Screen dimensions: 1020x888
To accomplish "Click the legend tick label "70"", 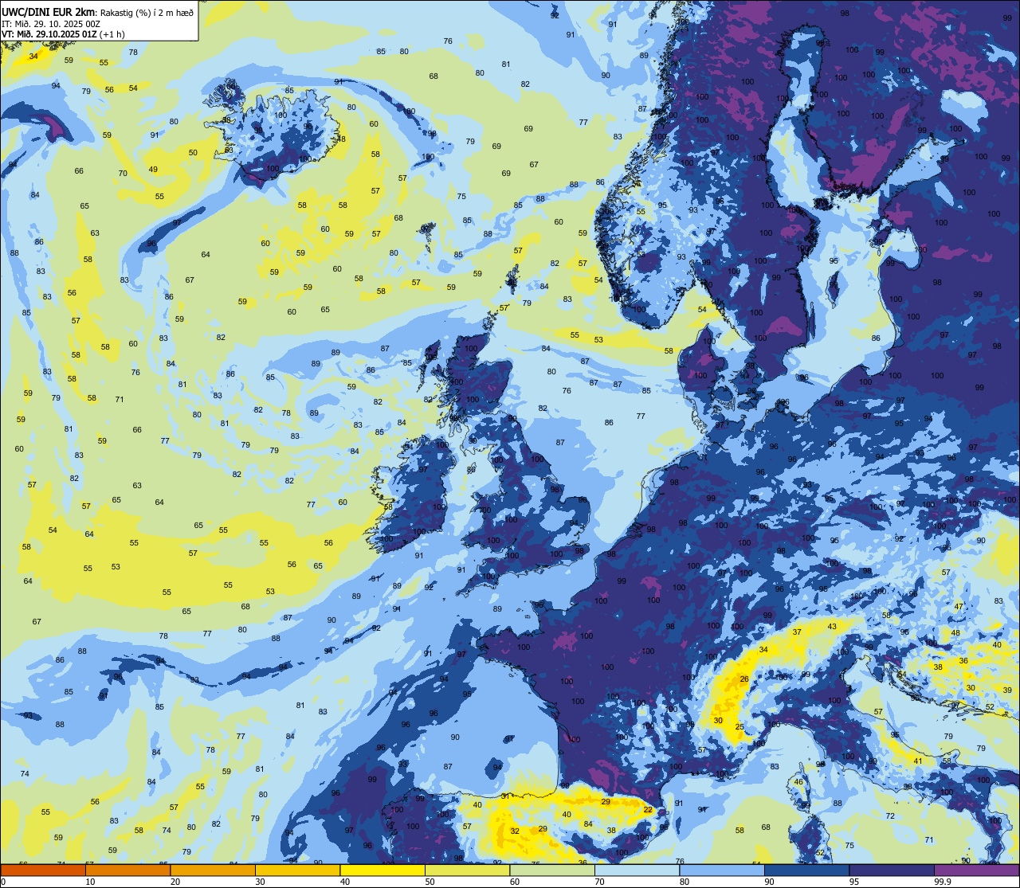I will coord(599,882).
